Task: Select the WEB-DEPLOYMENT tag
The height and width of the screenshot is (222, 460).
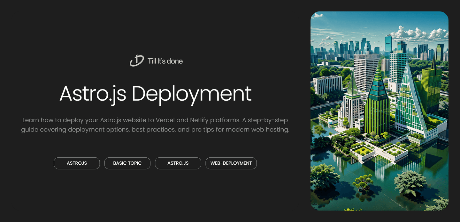Action: point(231,163)
